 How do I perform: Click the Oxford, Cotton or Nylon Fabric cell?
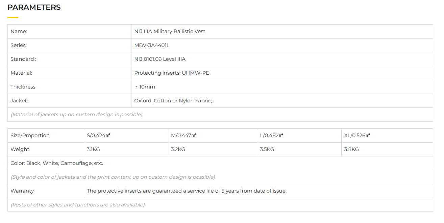point(173,101)
